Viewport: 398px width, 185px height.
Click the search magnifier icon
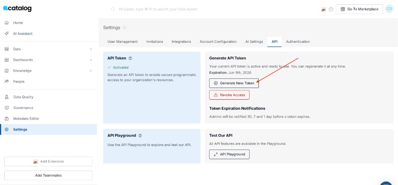pyautogui.click(x=113, y=9)
